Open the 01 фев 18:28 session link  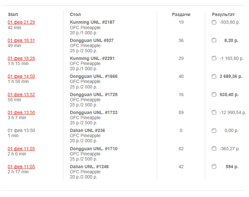[21, 58]
